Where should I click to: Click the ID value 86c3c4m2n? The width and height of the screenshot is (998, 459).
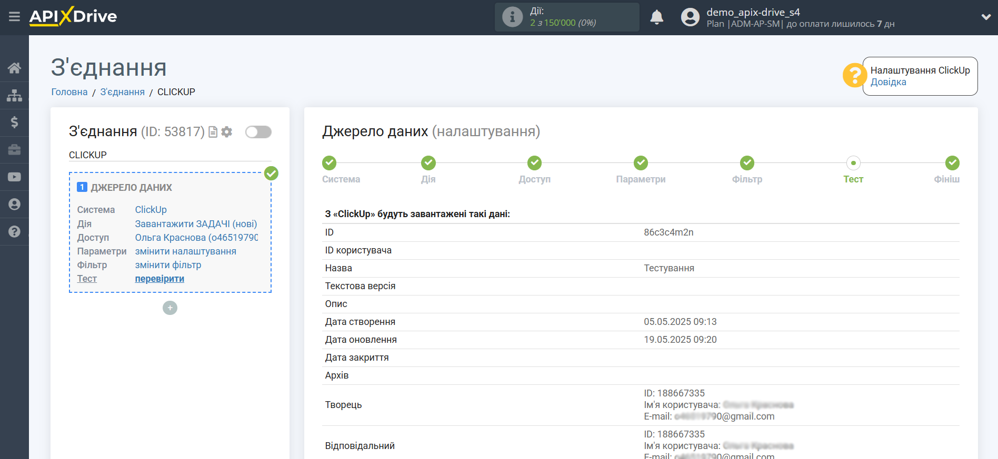(x=668, y=232)
